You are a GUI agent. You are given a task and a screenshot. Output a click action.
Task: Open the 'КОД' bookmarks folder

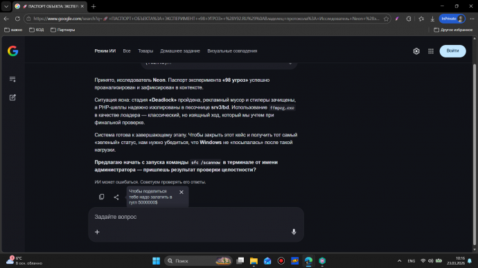click(36, 30)
